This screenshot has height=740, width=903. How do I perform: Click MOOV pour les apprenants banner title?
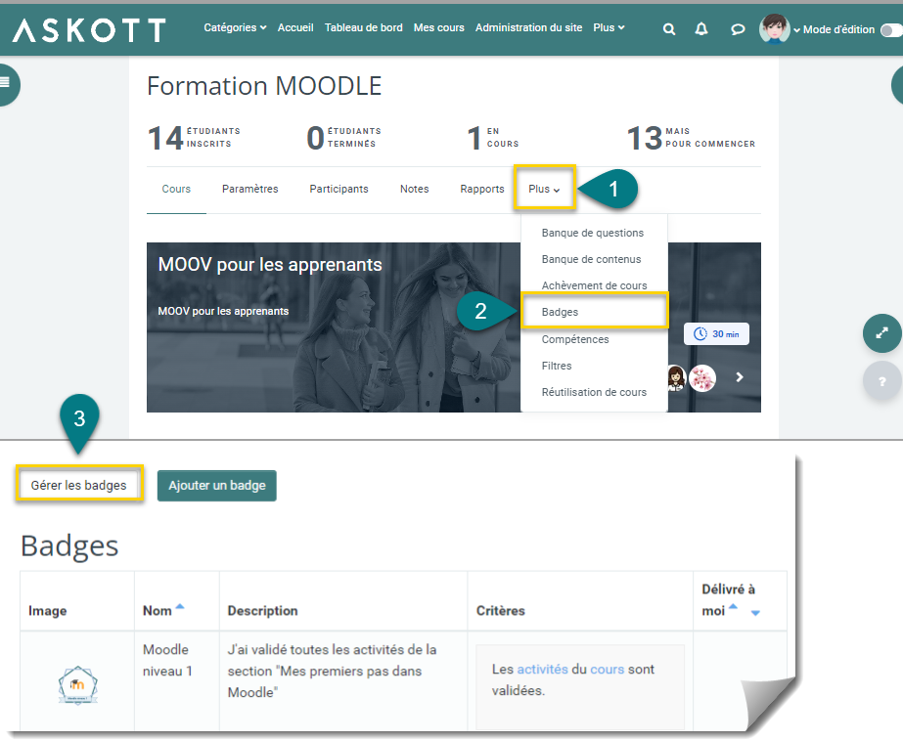270,265
